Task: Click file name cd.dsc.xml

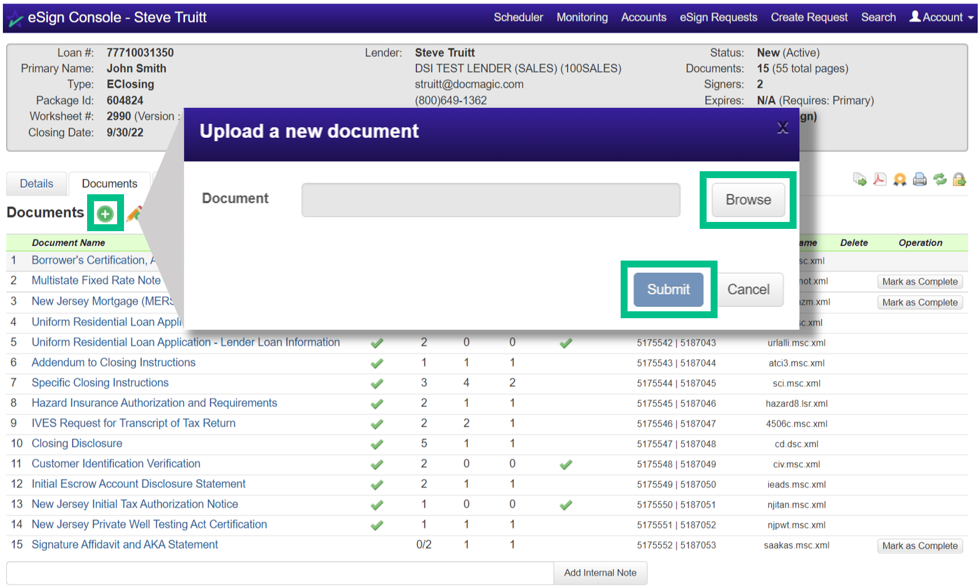Action: [797, 444]
